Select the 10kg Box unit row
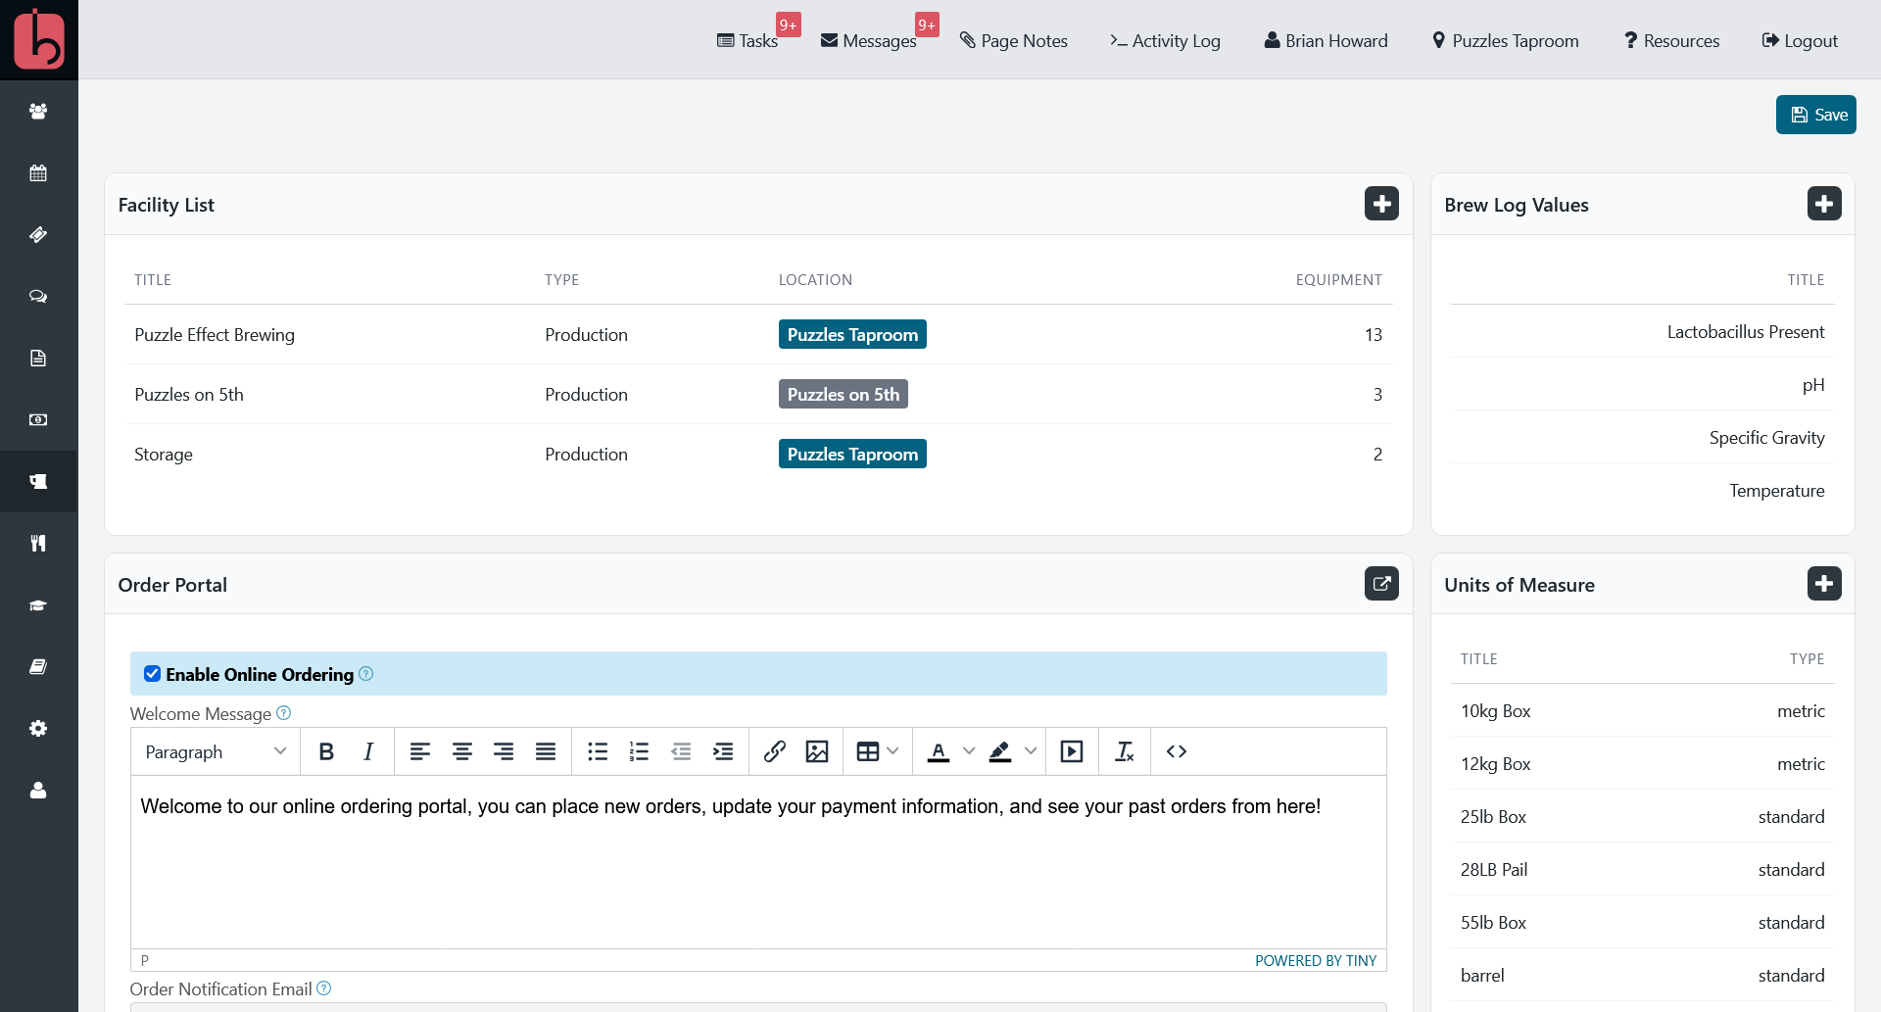This screenshot has height=1012, width=1881. click(x=1643, y=710)
